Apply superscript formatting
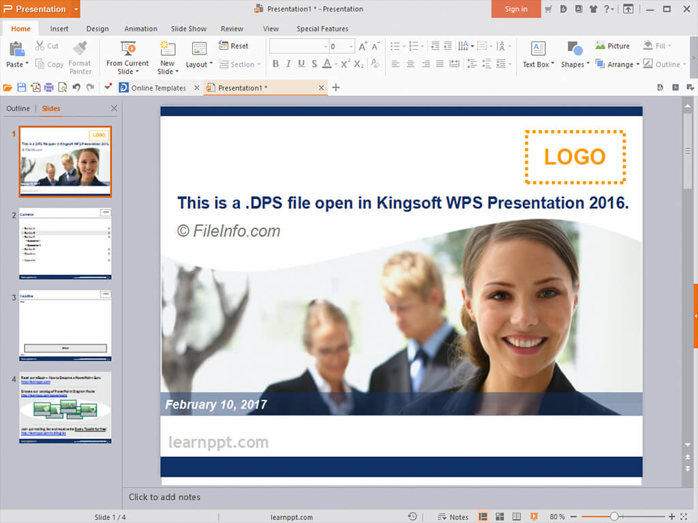The image size is (698, 523). click(345, 64)
